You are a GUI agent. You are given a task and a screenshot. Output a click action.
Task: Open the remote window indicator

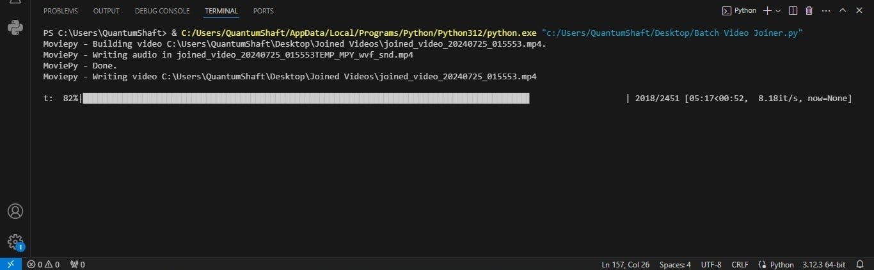(10, 264)
